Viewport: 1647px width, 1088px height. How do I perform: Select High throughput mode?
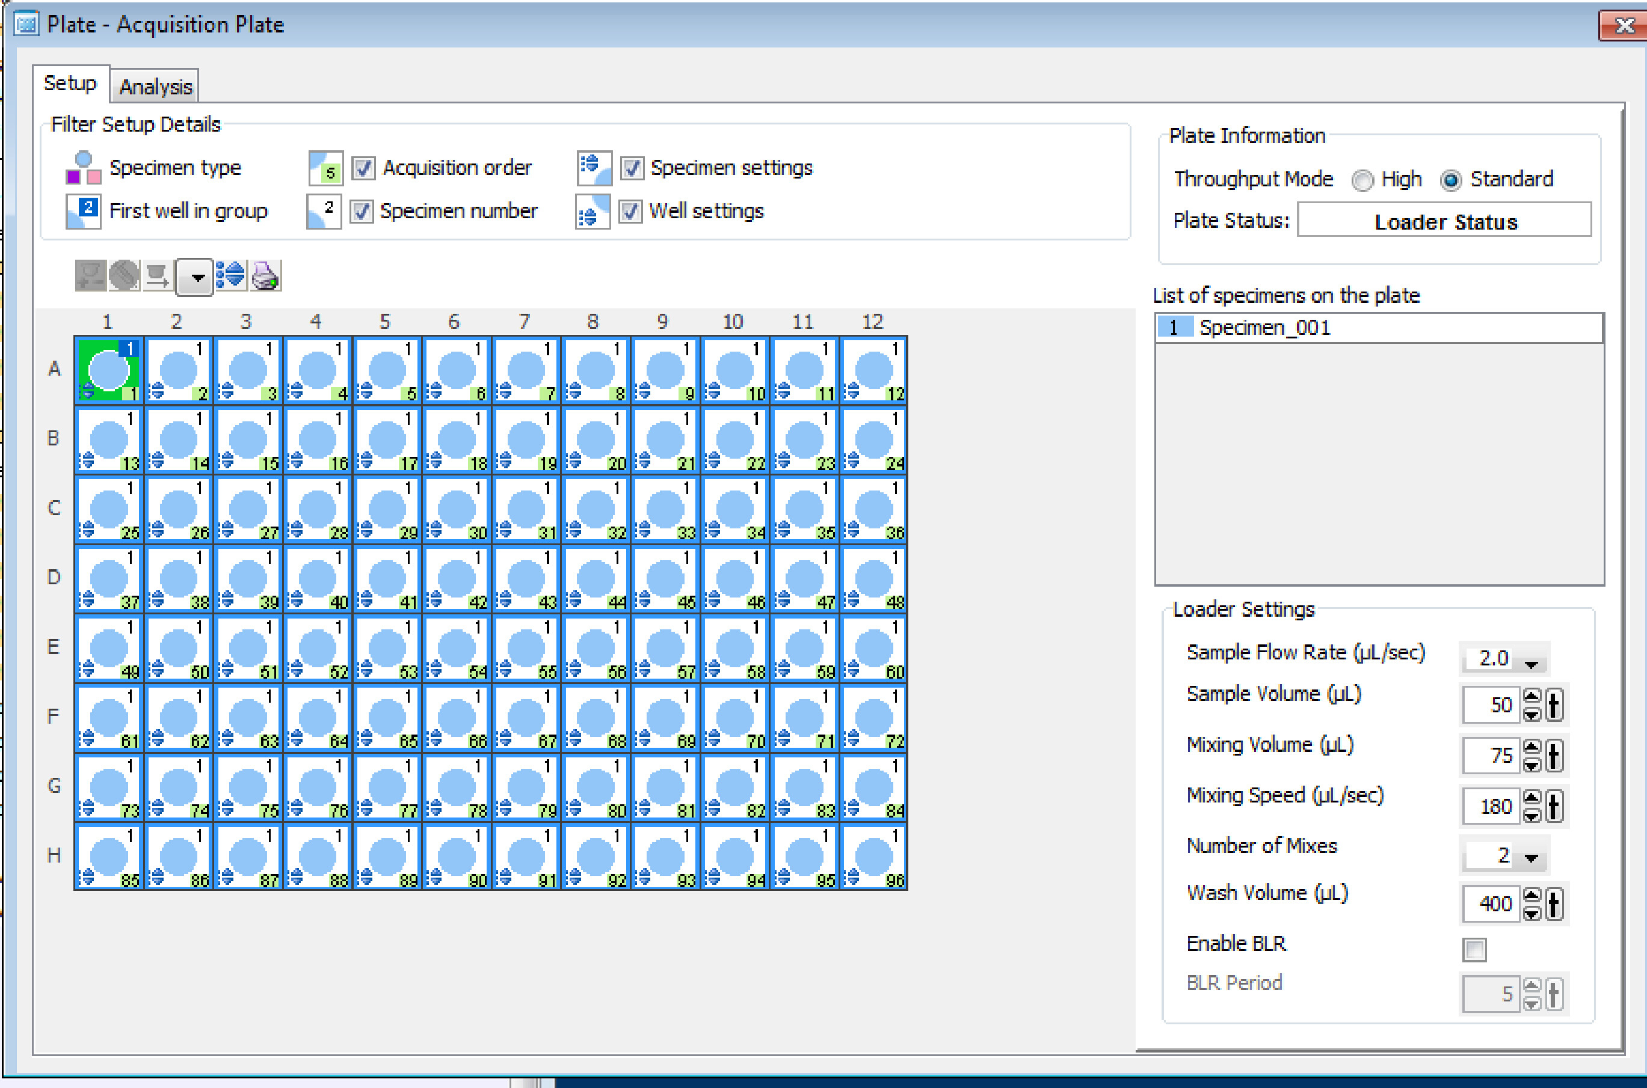tap(1362, 180)
